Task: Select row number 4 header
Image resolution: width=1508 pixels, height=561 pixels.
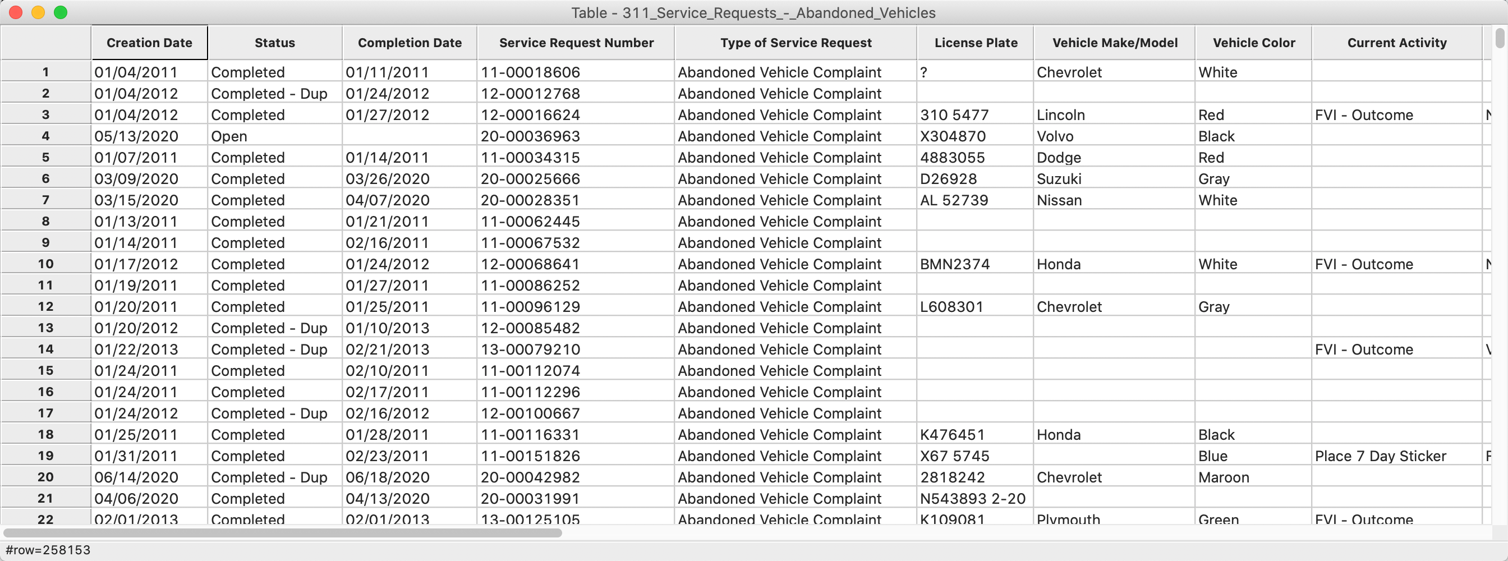Action: 45,136
